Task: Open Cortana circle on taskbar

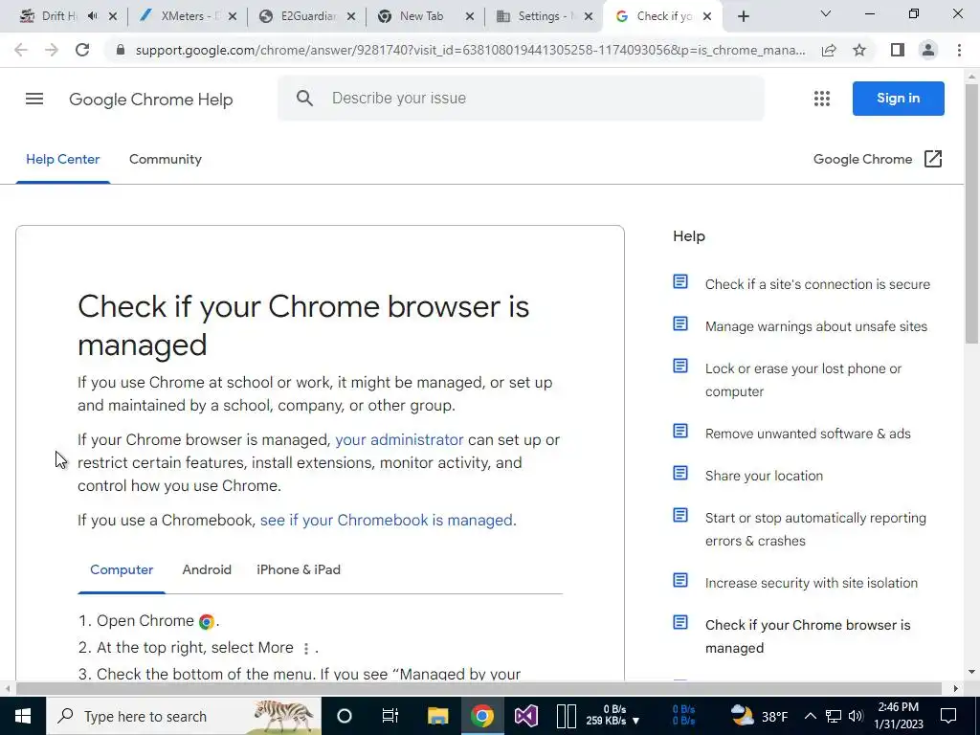Action: coord(345,716)
